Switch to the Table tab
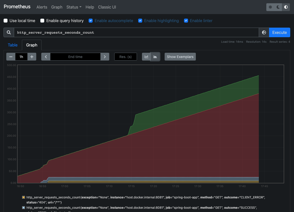294x212 pixels. tap(13, 45)
